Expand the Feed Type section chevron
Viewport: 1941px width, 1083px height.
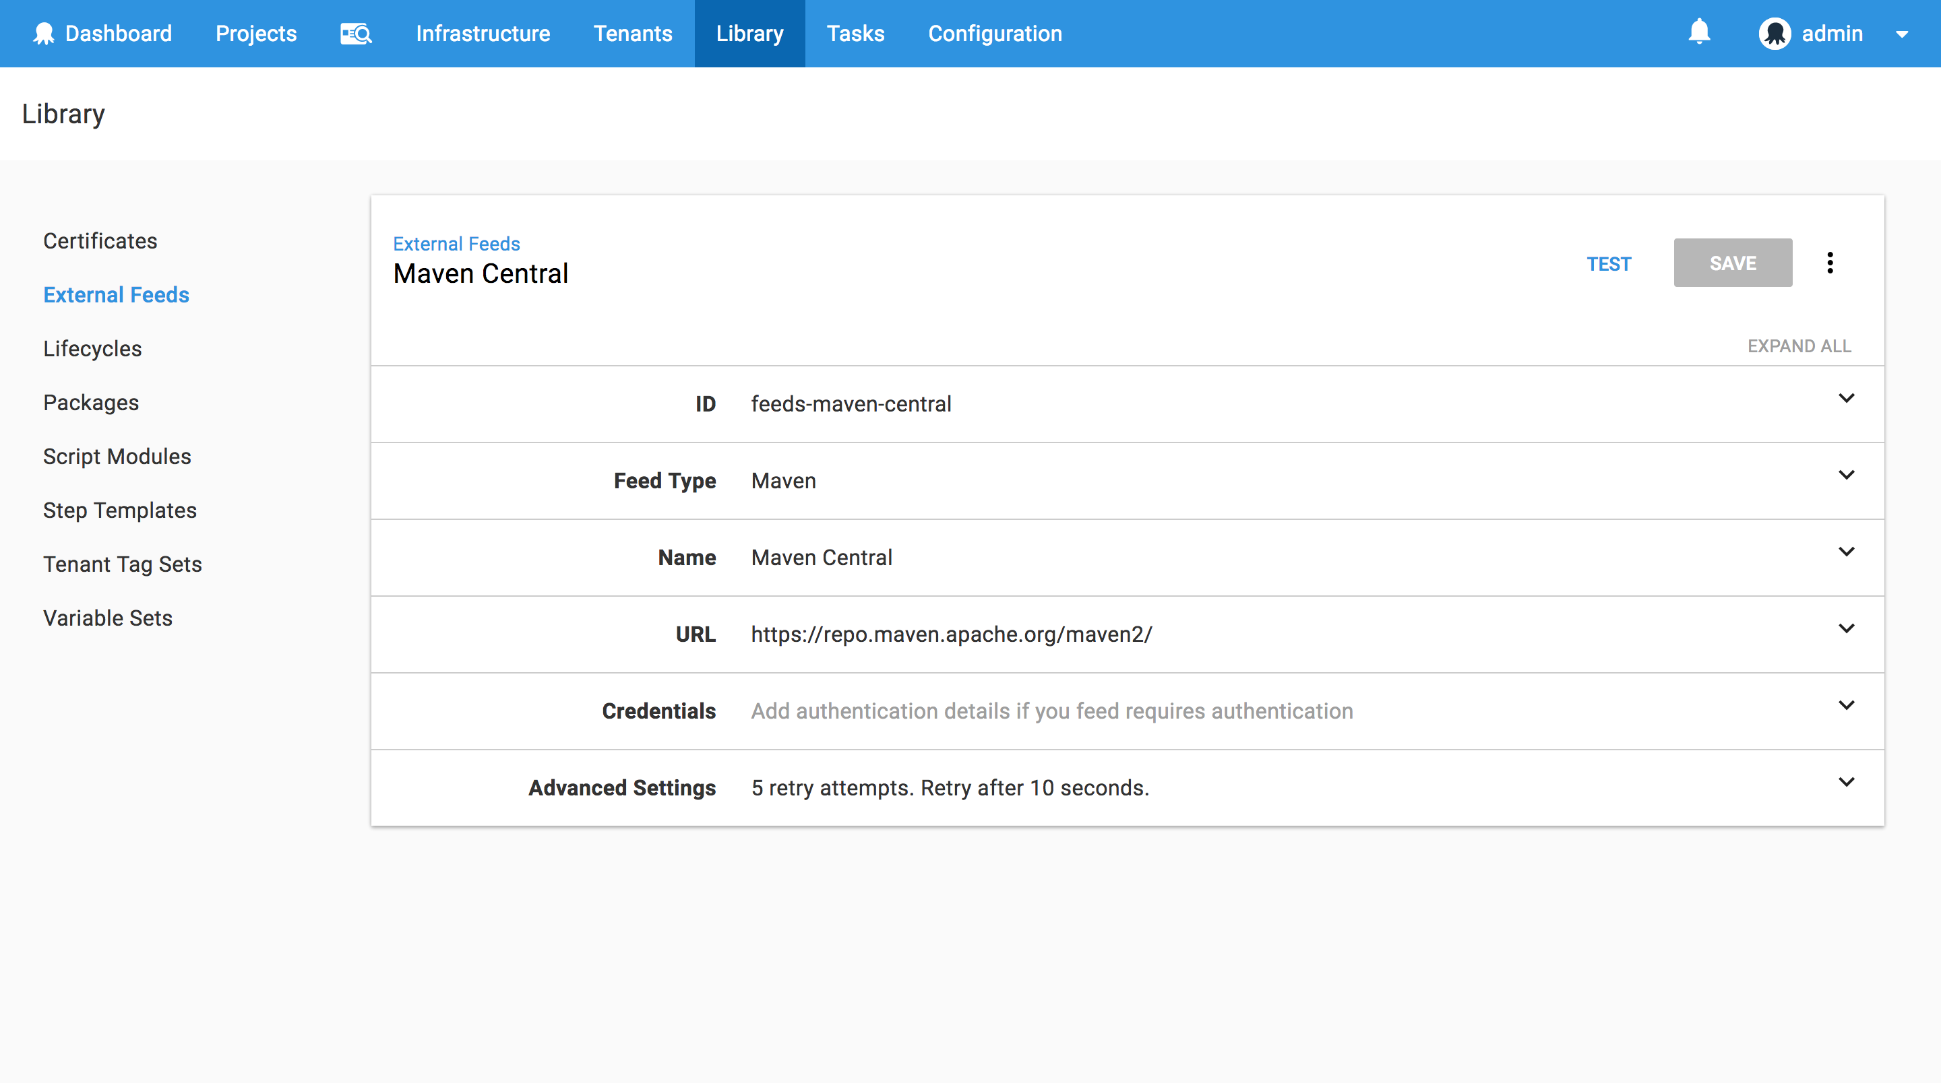pyautogui.click(x=1846, y=475)
